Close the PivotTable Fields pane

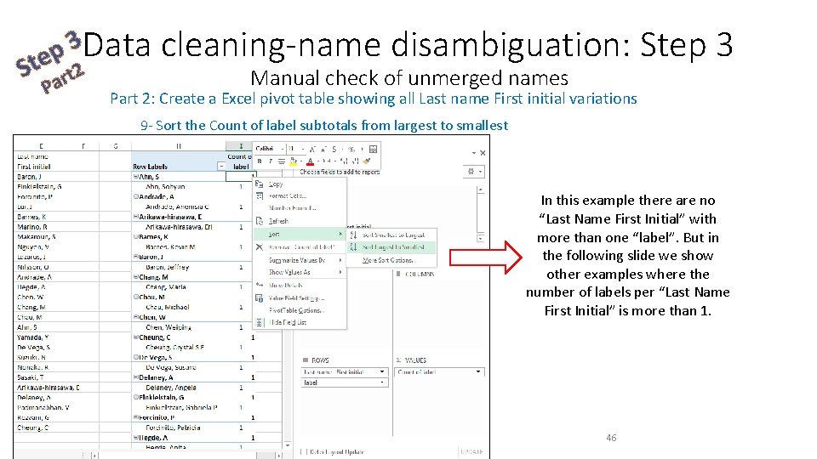coord(483,153)
